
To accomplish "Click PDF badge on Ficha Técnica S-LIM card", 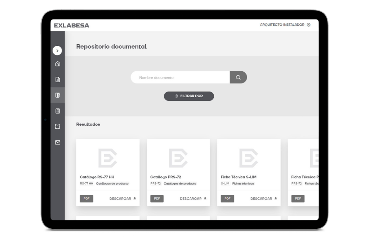I will [227, 198].
